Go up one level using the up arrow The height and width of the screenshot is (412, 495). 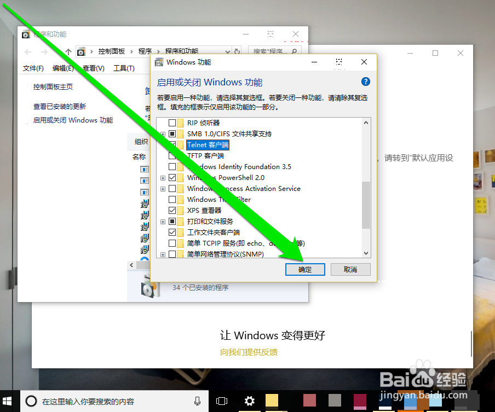coord(67,51)
